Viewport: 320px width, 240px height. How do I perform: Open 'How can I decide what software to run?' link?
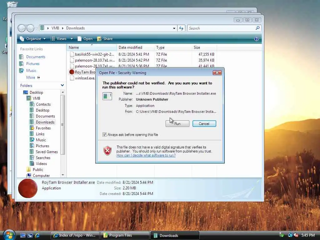coord(146,155)
